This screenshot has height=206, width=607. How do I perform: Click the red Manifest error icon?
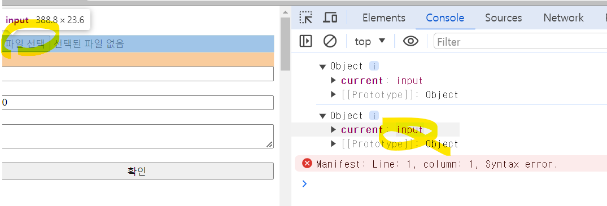(x=307, y=164)
